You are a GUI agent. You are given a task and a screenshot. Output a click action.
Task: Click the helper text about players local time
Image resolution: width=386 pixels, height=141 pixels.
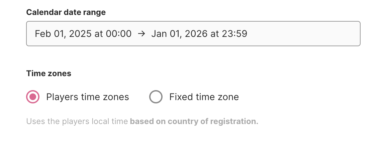pos(78,121)
